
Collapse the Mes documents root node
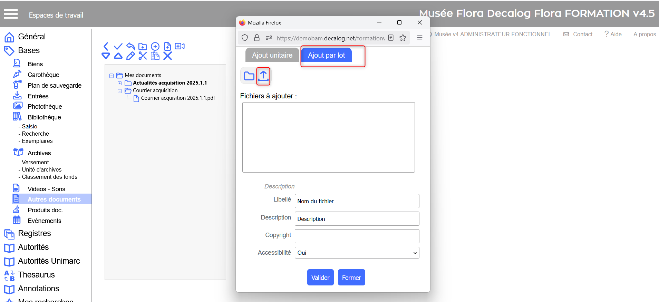(112, 76)
